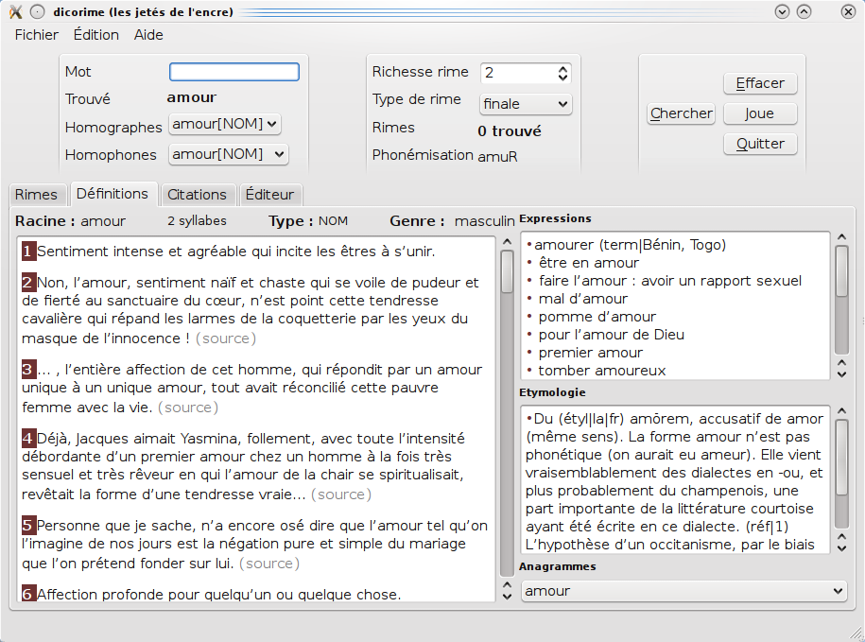This screenshot has height=642, width=865.
Task: Open the Type de rime dropdown
Action: pos(526,104)
